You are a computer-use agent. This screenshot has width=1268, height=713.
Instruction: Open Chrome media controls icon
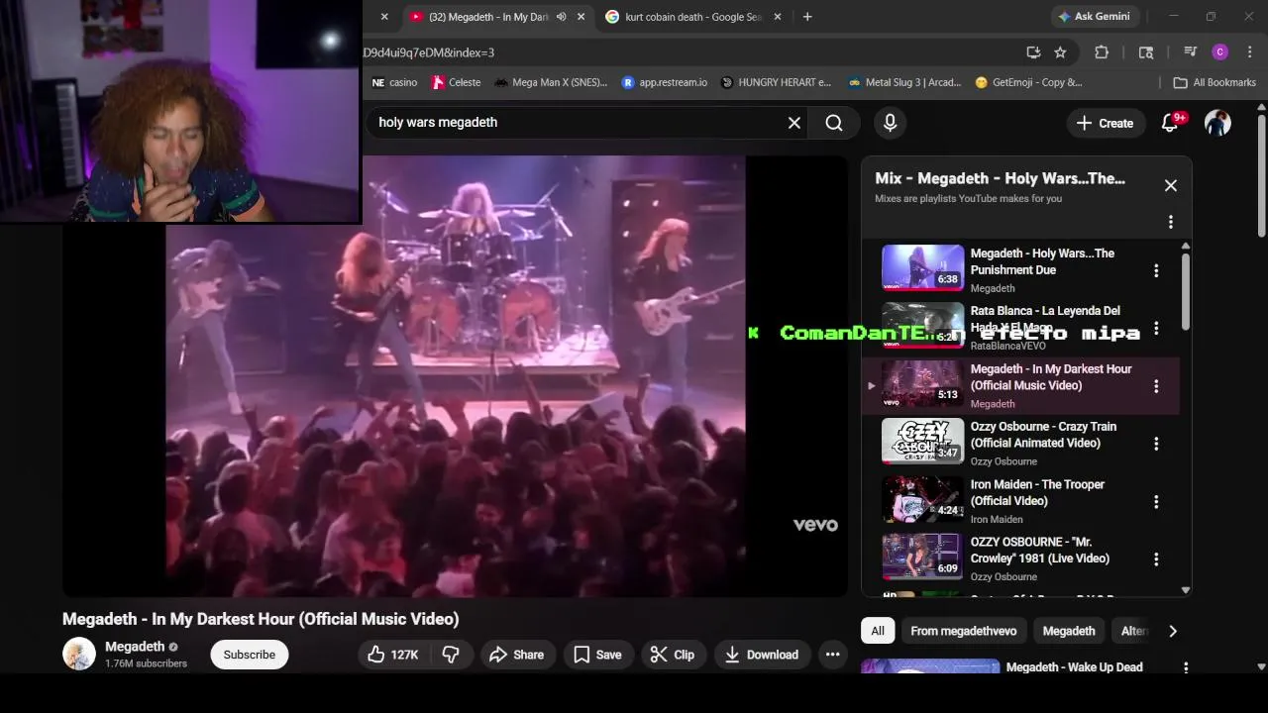1190,52
